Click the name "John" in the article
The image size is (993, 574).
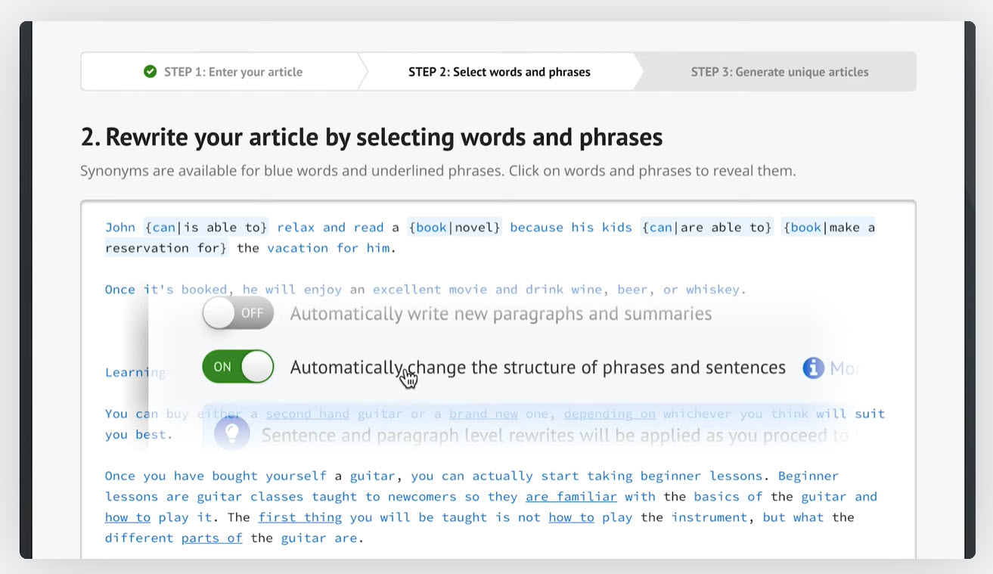pos(120,228)
